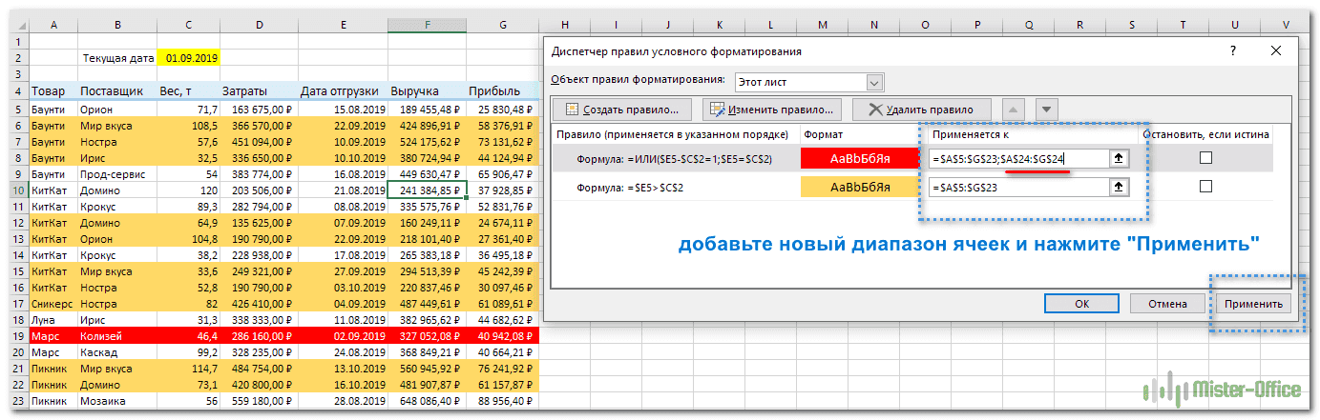Image resolution: width=1320 pixels, height=420 pixels.
Task: Click the red AaBbБбЯя format preview
Action: [860, 158]
